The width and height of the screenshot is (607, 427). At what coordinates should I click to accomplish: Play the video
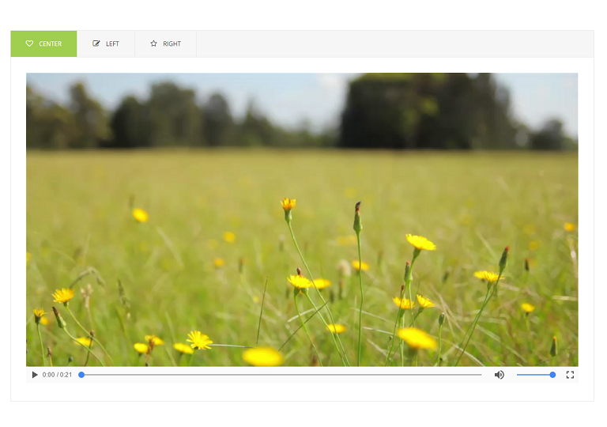click(35, 375)
